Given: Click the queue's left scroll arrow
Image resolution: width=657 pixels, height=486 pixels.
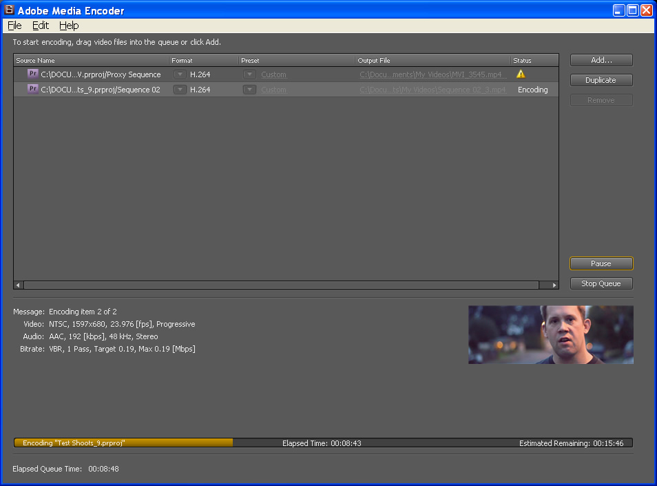Looking at the screenshot, I should tap(18, 285).
